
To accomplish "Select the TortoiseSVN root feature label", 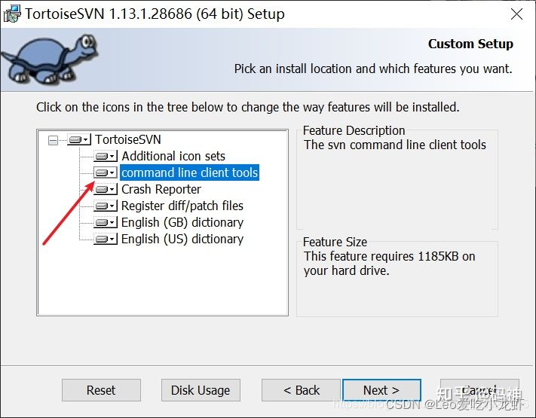I will pyautogui.click(x=128, y=139).
